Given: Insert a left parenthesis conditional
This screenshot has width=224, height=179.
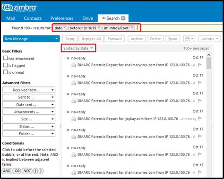Looking at the screenshot, I should (35, 171).
